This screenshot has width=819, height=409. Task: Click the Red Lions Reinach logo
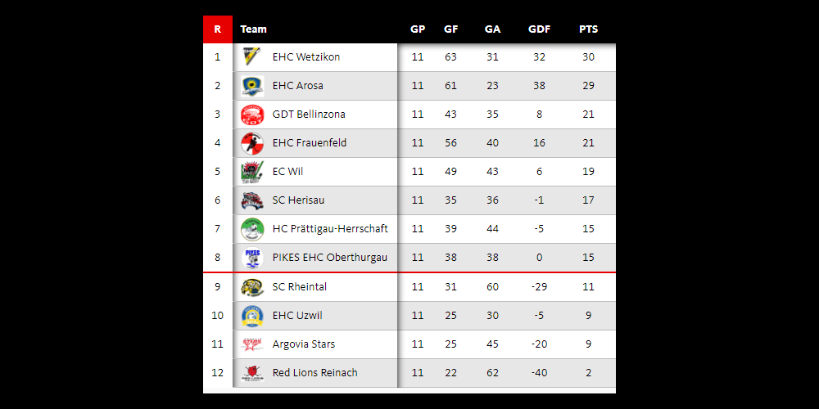pos(252,373)
